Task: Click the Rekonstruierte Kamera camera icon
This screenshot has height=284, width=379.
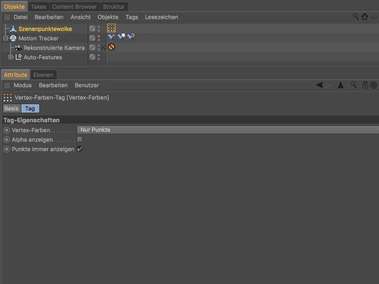Action: coord(18,48)
